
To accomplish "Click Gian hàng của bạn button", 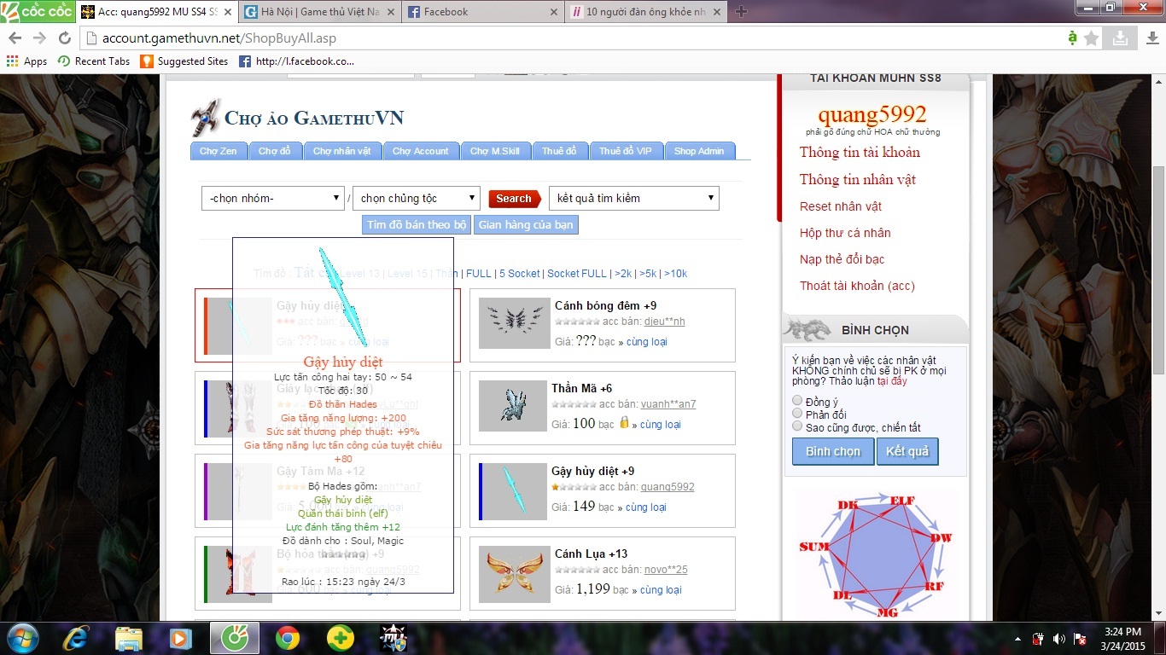I will click(x=526, y=225).
